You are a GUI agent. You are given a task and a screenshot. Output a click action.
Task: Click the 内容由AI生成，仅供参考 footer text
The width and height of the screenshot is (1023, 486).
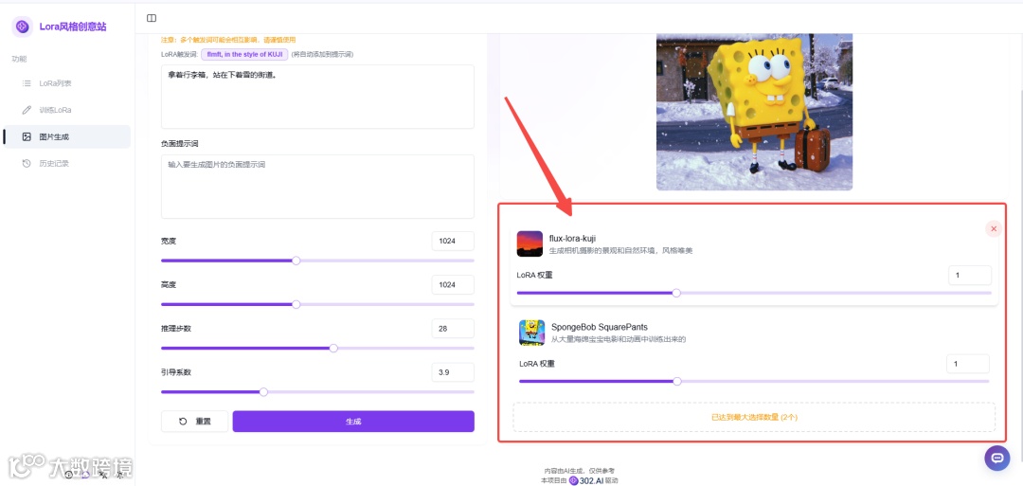580,470
